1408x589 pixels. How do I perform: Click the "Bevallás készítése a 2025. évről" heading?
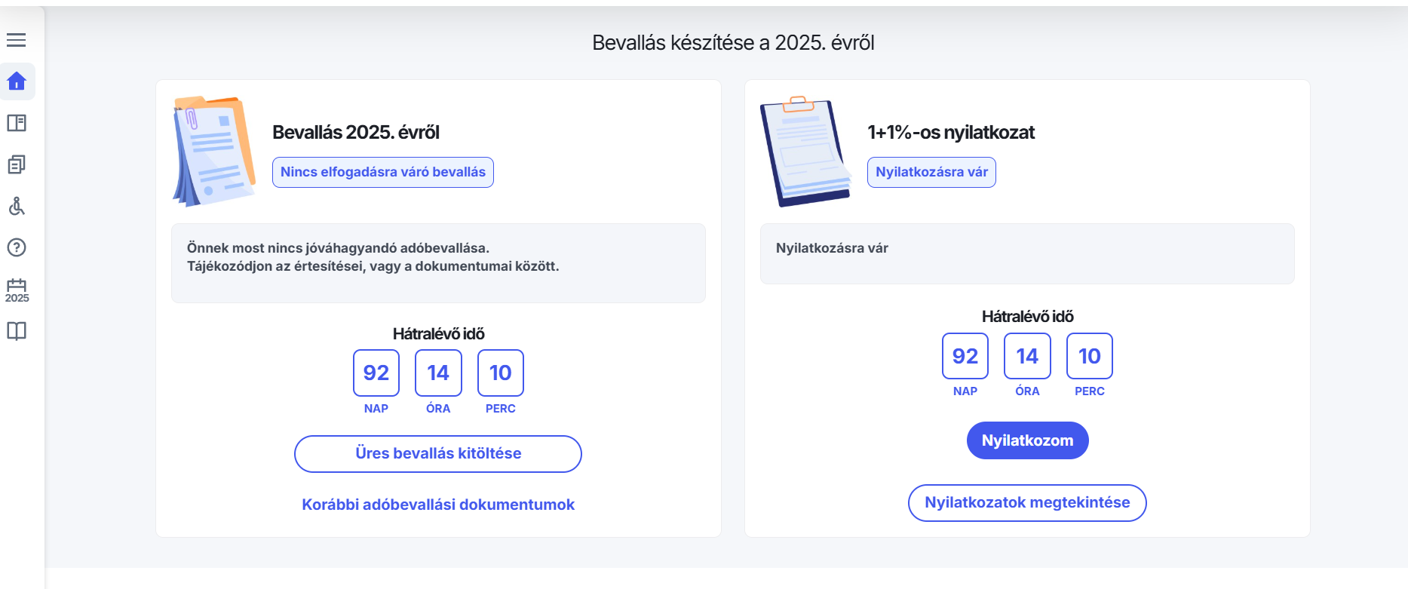click(733, 43)
